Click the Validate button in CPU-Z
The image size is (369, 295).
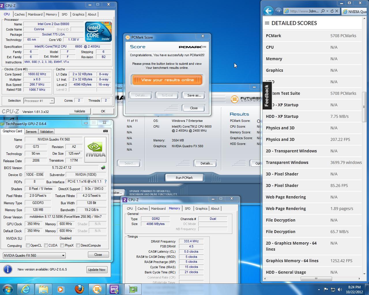pyautogui.click(x=80, y=111)
